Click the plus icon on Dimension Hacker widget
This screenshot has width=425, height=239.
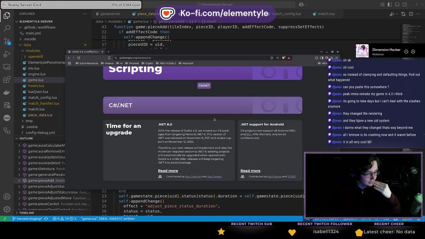point(413,51)
